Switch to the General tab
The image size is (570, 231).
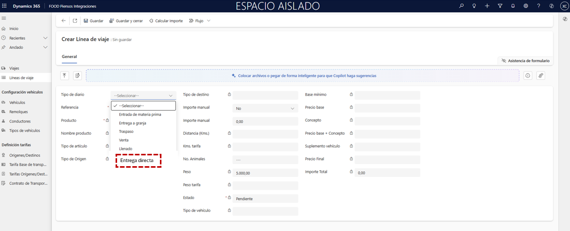pyautogui.click(x=69, y=57)
